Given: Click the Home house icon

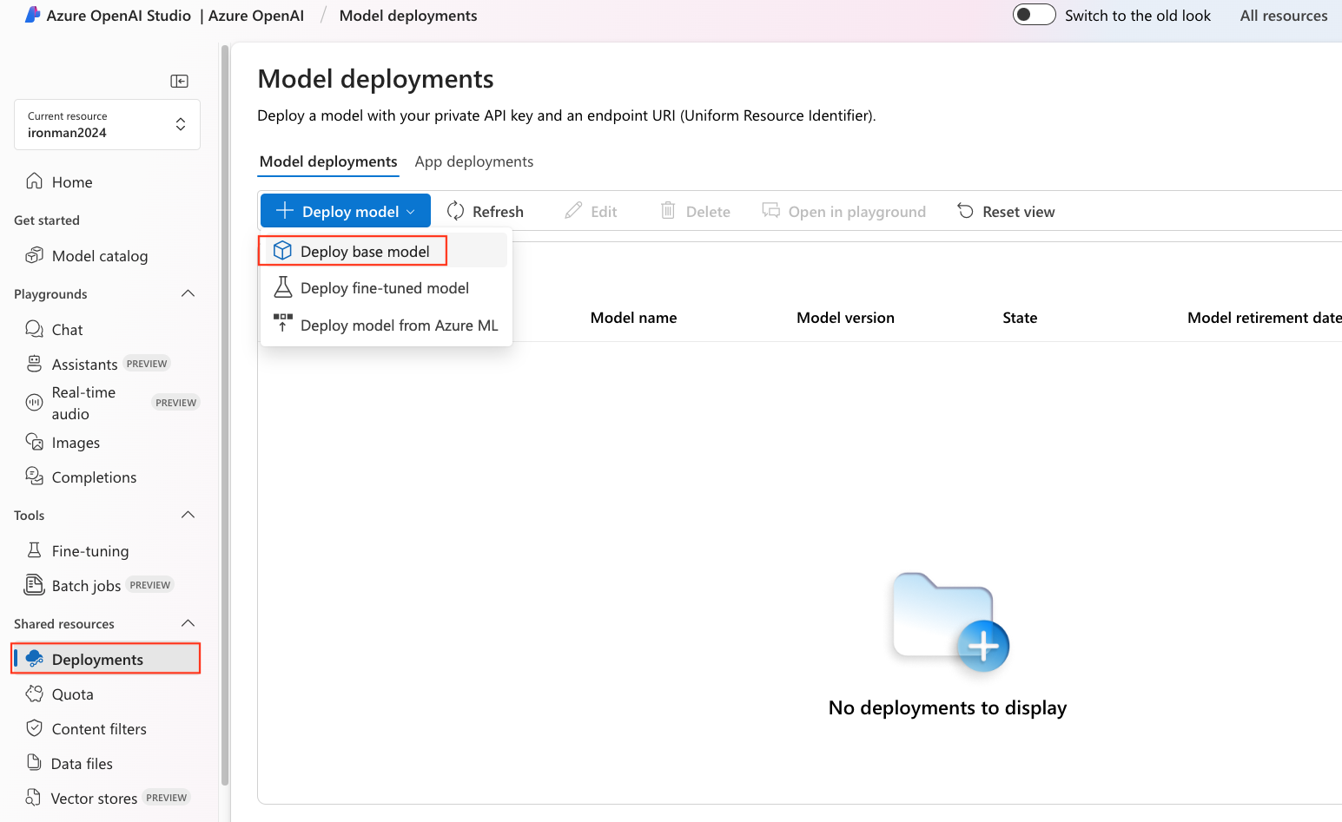Looking at the screenshot, I should point(35,181).
